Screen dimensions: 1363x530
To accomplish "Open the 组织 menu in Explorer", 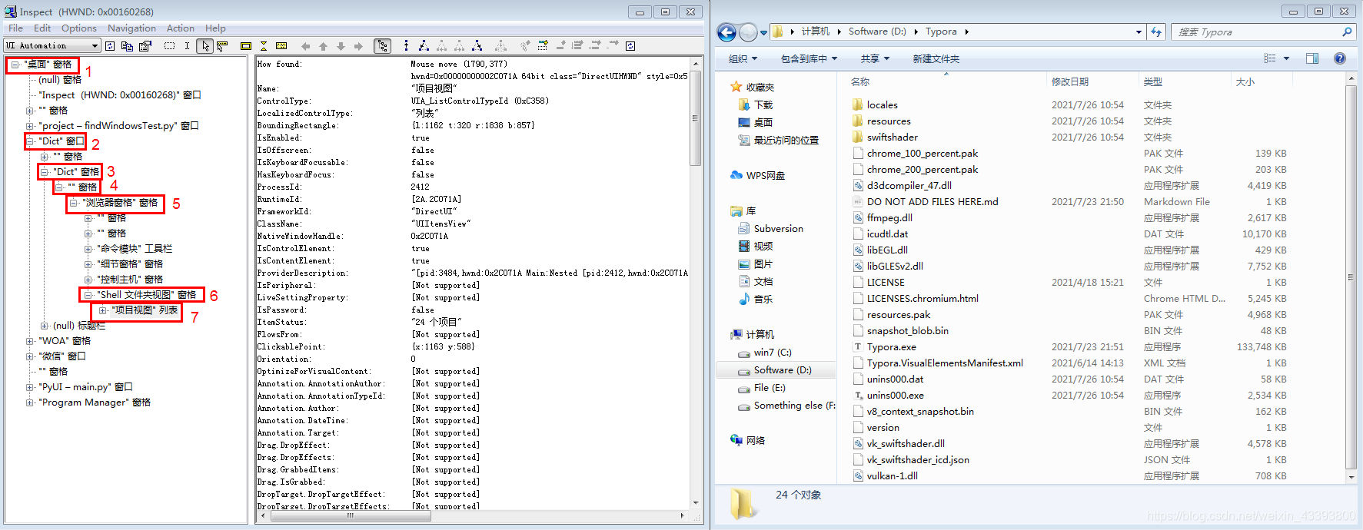I will (743, 59).
